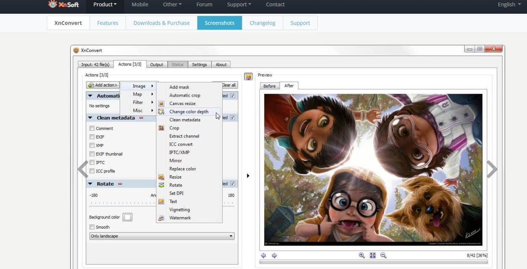
Task: Open the Other dropdown menu
Action: [172, 4]
